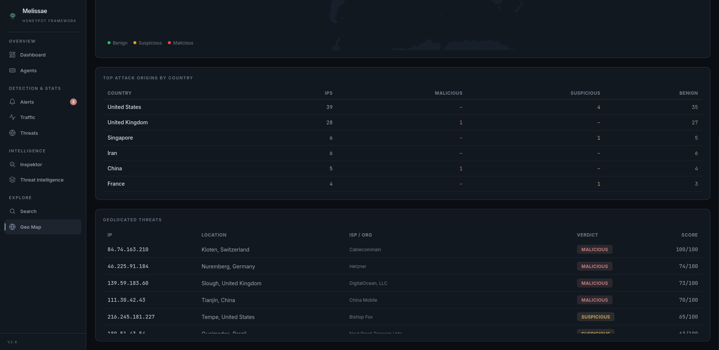This screenshot has width=719, height=350.
Task: Click the red Malicious legend dot
Action: point(169,43)
